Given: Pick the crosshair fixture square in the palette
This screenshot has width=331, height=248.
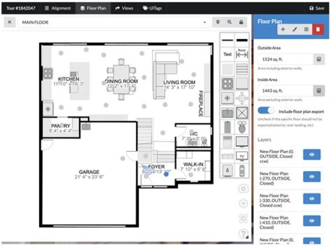Looking at the screenshot, I should (228, 98).
